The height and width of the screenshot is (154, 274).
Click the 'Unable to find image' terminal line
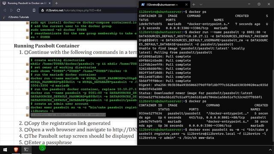pos(192,48)
